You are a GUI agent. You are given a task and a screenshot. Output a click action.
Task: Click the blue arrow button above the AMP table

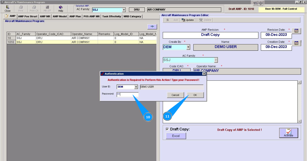click(x=152, y=27)
